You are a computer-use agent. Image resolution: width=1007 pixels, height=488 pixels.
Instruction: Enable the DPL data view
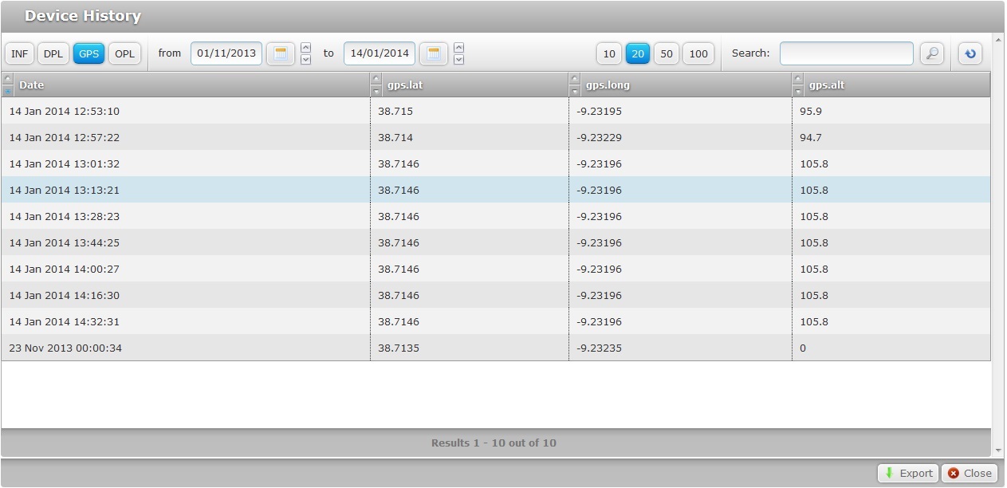pyautogui.click(x=53, y=53)
